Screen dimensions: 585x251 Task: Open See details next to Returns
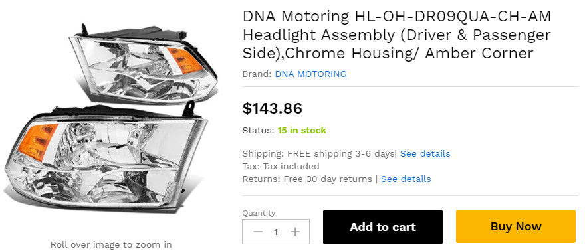[x=406, y=179]
